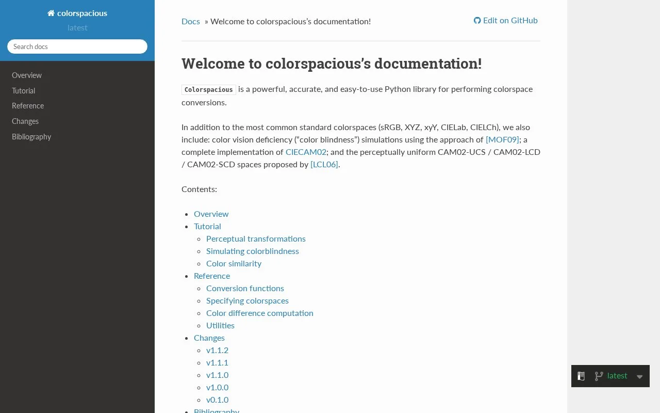Click the page heading Welcome to colorspacious's documentation!
660x413 pixels.
tap(332, 63)
